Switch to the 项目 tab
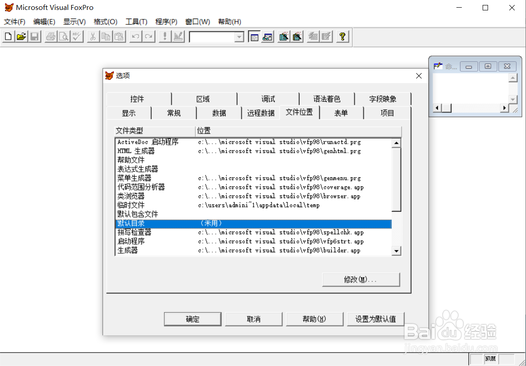 pos(387,113)
